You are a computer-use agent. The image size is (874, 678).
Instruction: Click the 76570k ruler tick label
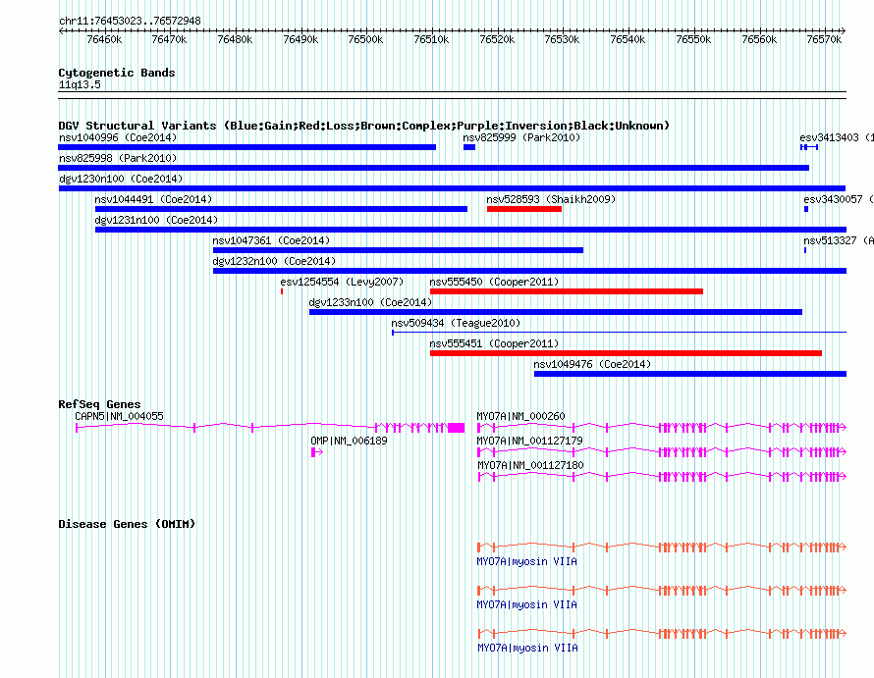point(824,39)
